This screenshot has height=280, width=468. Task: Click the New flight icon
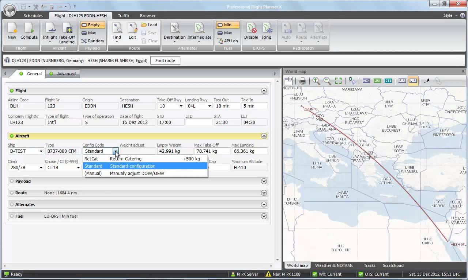(x=12, y=31)
